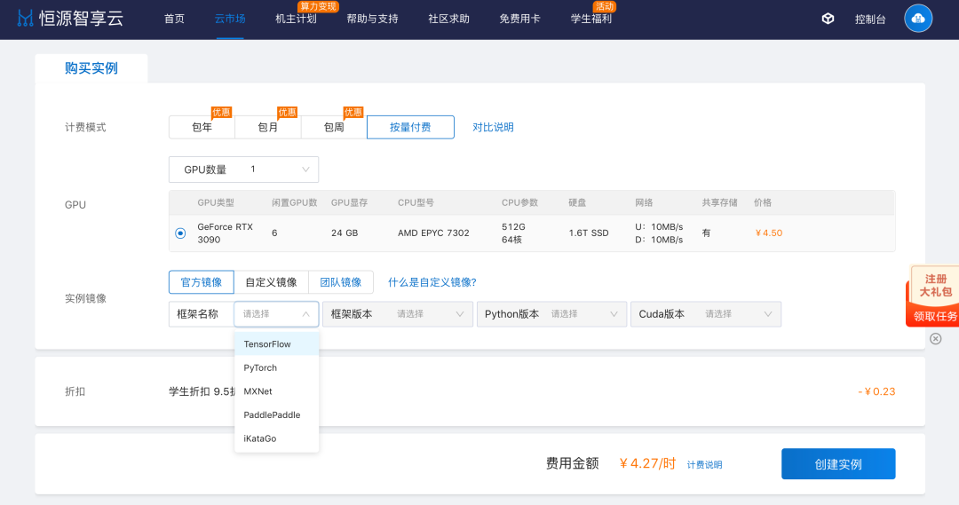
Task: Open the cube icon in the header
Action: click(828, 19)
